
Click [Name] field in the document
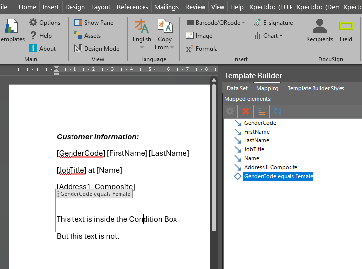(109, 170)
